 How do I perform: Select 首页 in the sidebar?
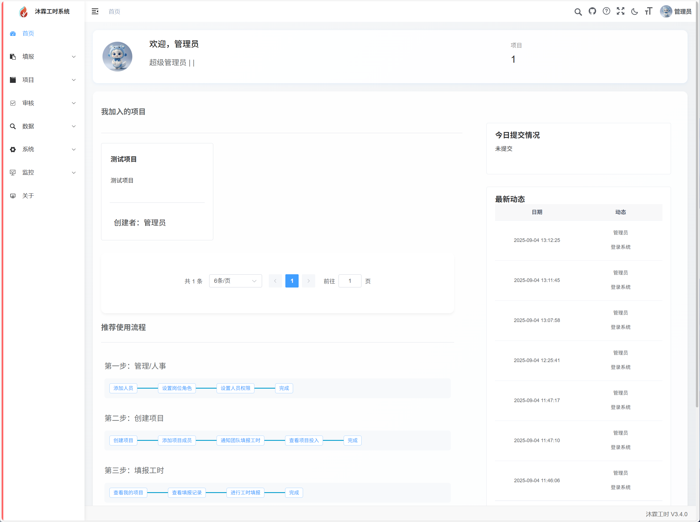28,33
